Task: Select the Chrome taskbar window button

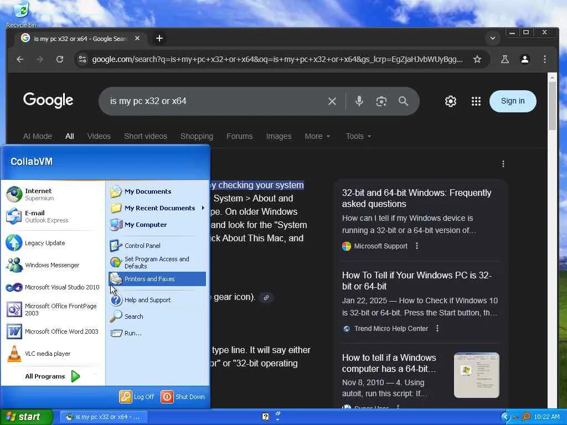Action: 103,417
